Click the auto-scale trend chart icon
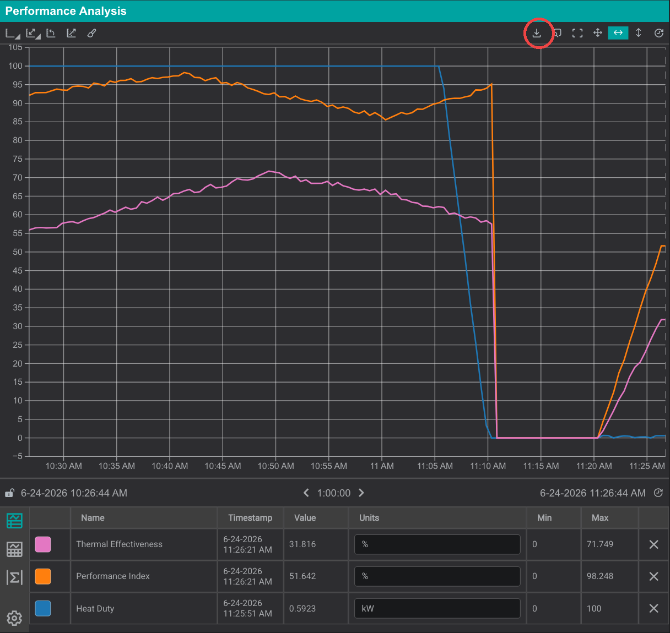Viewport: 670px width, 633px height. (72, 33)
